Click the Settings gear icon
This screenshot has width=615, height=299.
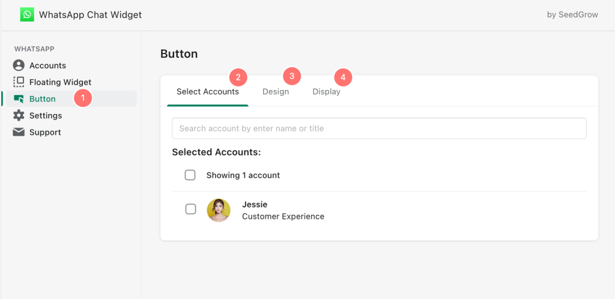pos(19,116)
